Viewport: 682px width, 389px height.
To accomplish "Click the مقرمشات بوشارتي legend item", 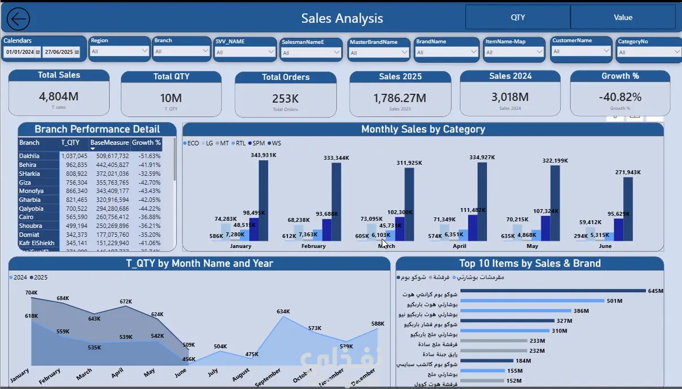I will (478, 277).
